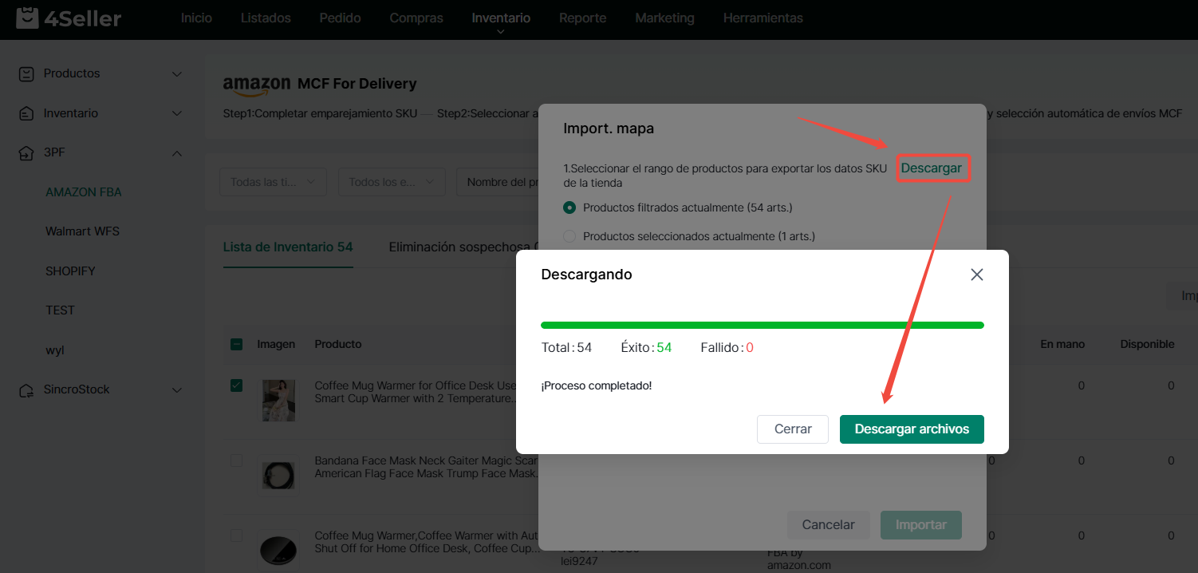
Task: Select 'Productos filtrados actualmente' radio option
Action: pyautogui.click(x=569, y=207)
